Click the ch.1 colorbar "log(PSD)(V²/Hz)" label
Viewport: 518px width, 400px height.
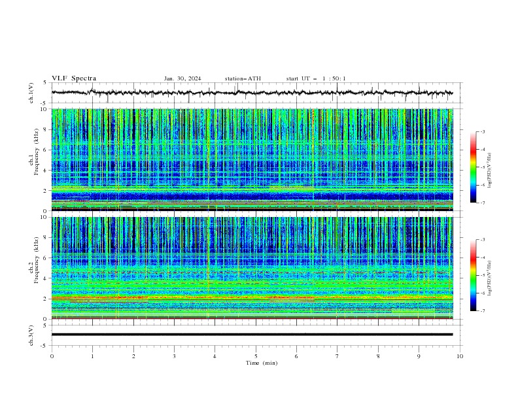click(489, 171)
